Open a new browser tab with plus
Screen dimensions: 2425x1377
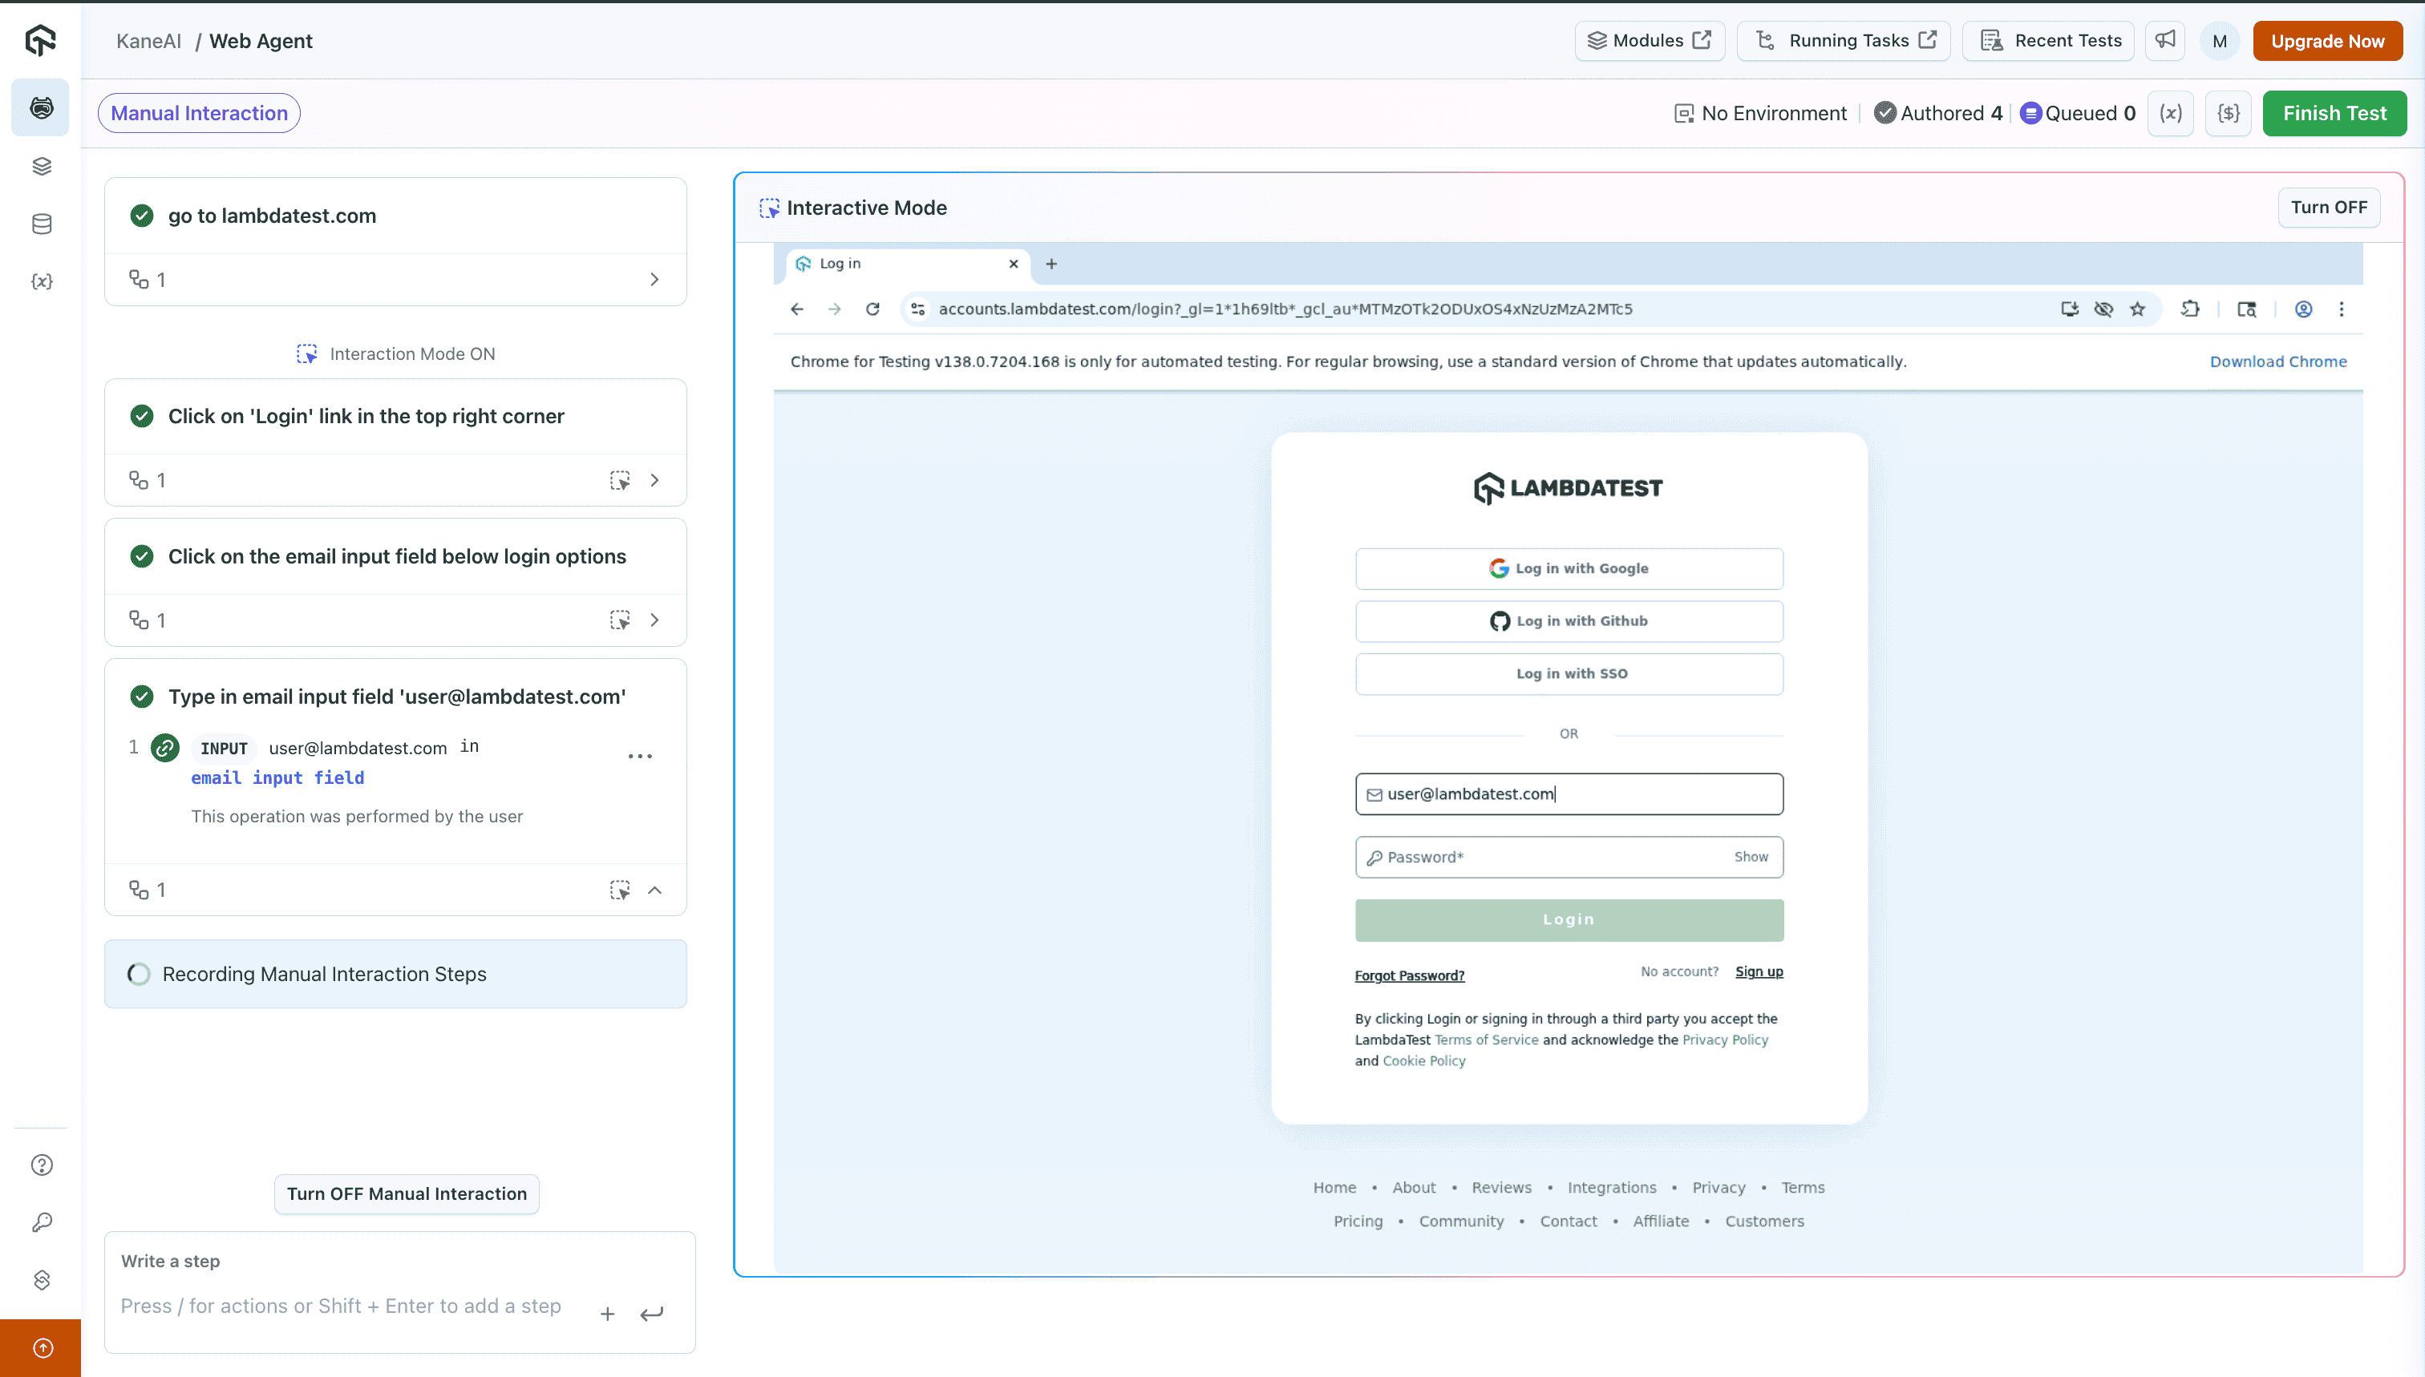click(x=1051, y=264)
